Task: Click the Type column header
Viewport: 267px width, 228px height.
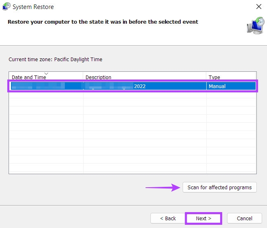Action: coord(231,76)
